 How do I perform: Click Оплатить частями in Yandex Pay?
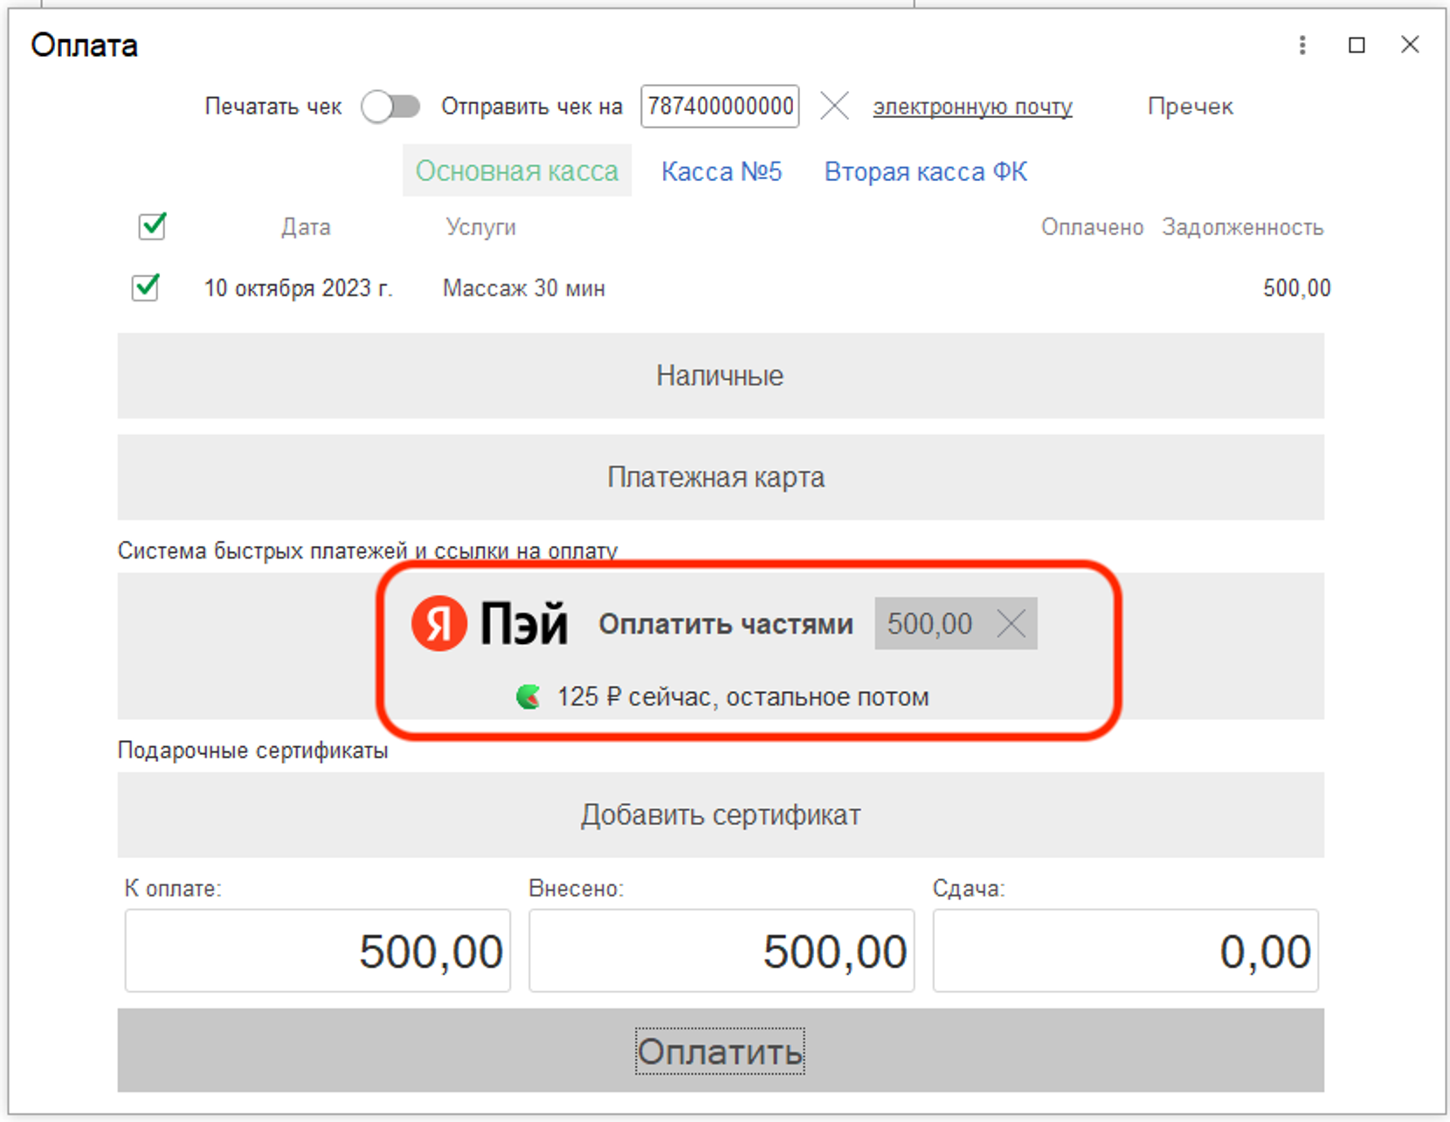pyautogui.click(x=725, y=624)
